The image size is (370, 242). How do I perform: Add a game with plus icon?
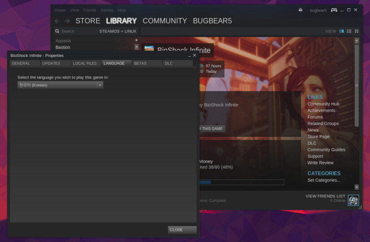136,40
